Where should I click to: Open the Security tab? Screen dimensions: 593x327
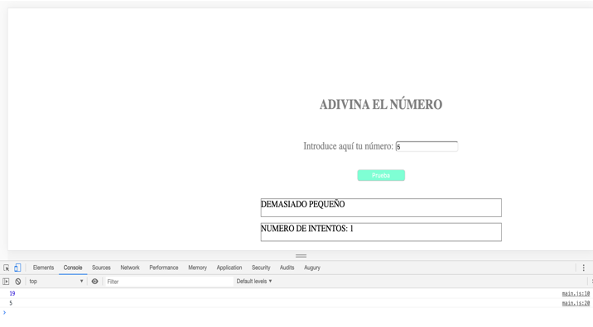(261, 268)
